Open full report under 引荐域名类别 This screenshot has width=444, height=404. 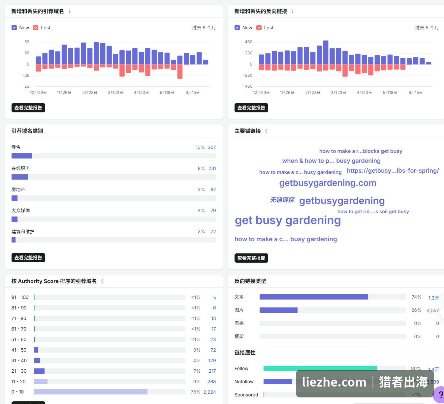tap(28, 258)
